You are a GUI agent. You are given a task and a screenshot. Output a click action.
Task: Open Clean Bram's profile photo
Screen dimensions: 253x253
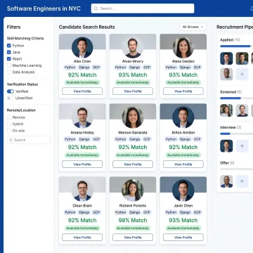click(x=82, y=190)
